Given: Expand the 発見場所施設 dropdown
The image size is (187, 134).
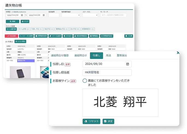Looking at the screenshot, I should (71, 15).
